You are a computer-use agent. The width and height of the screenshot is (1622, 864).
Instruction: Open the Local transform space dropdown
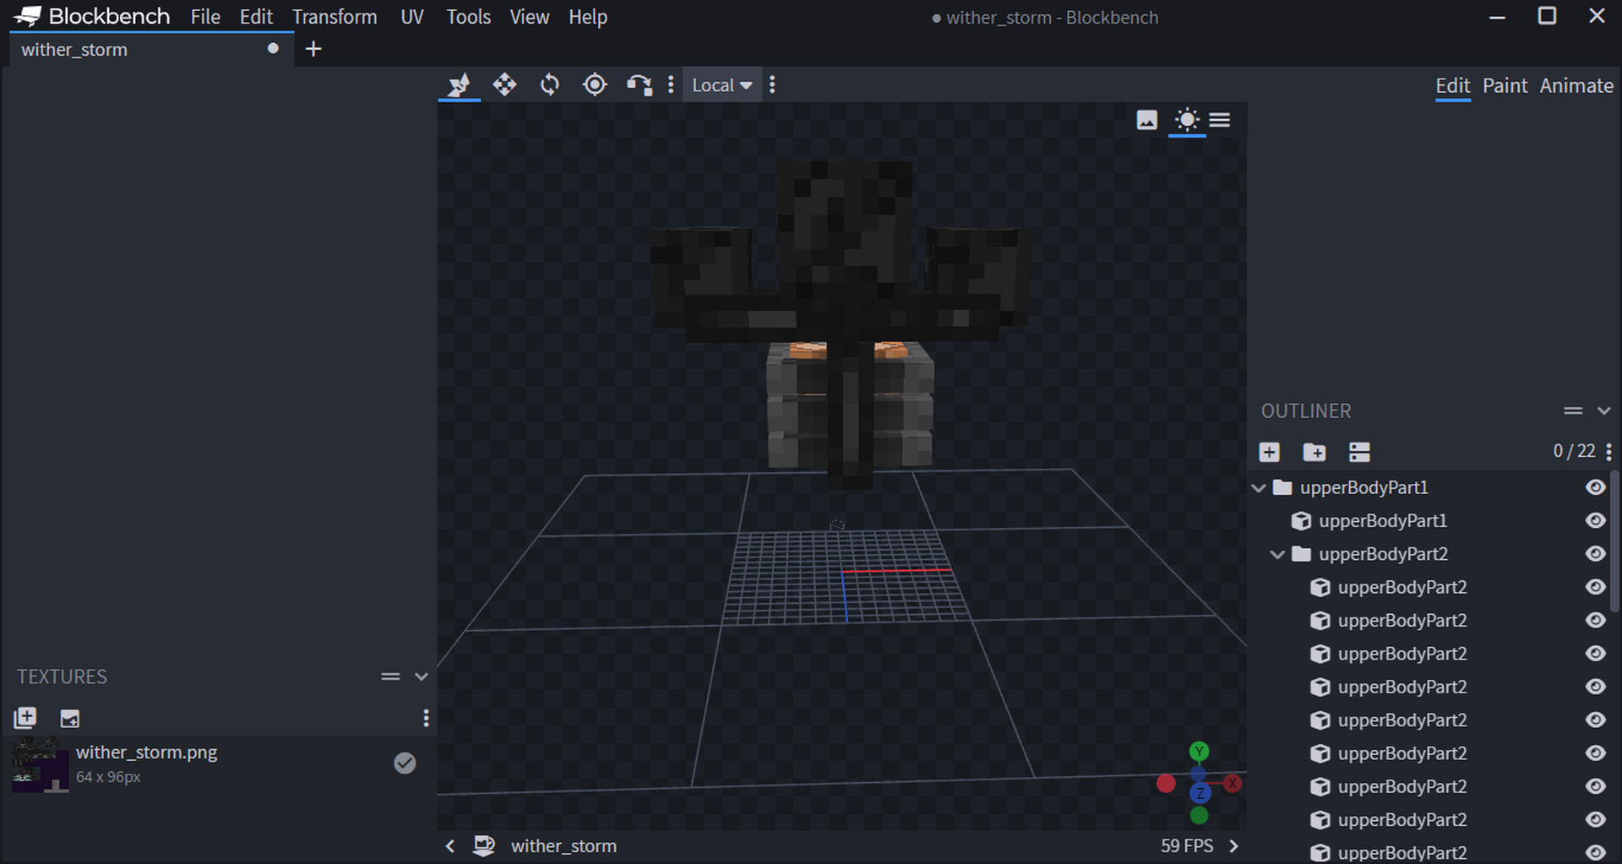(x=721, y=84)
